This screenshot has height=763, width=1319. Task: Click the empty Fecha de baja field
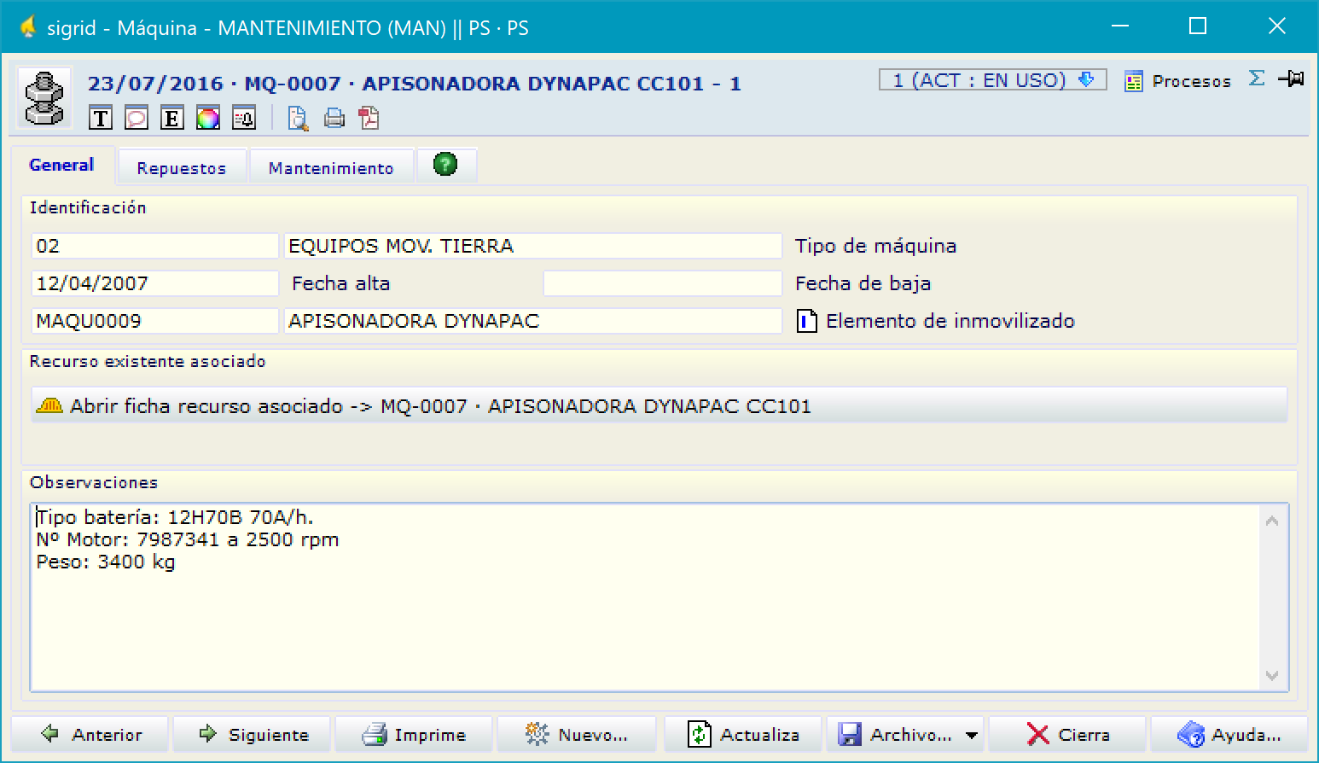click(x=663, y=283)
